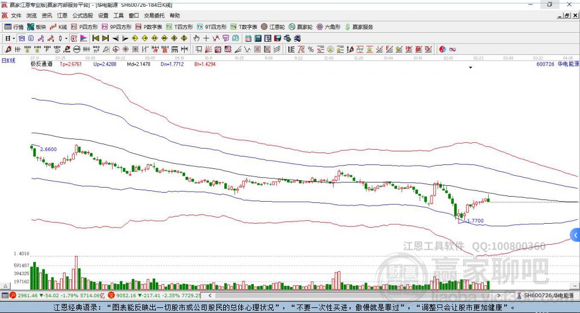Screen dimensions: 580x313
Task: Open the 六角形 hexagon chart tool
Action: 329,27
